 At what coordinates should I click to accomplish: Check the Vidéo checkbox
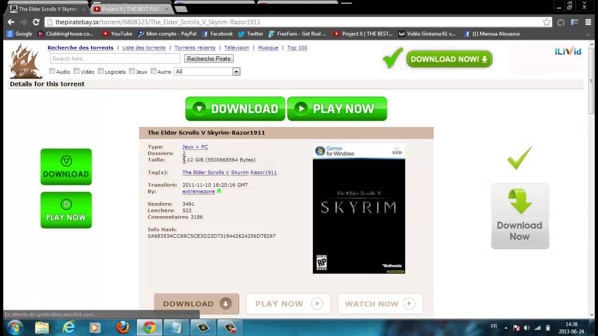pyautogui.click(x=76, y=71)
